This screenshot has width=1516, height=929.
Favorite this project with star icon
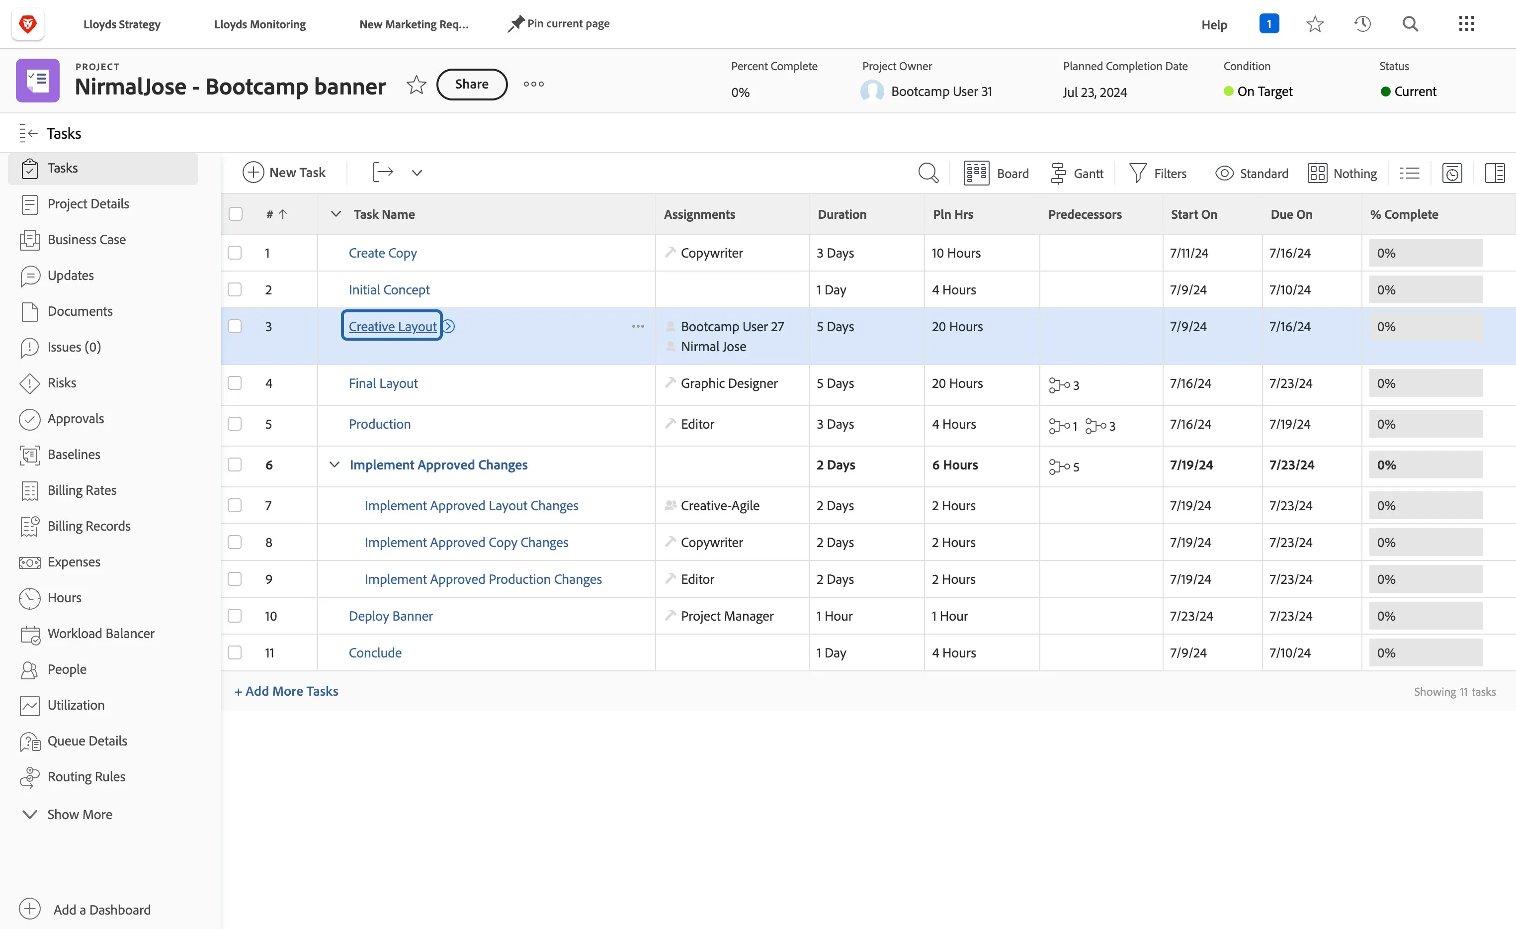417,85
